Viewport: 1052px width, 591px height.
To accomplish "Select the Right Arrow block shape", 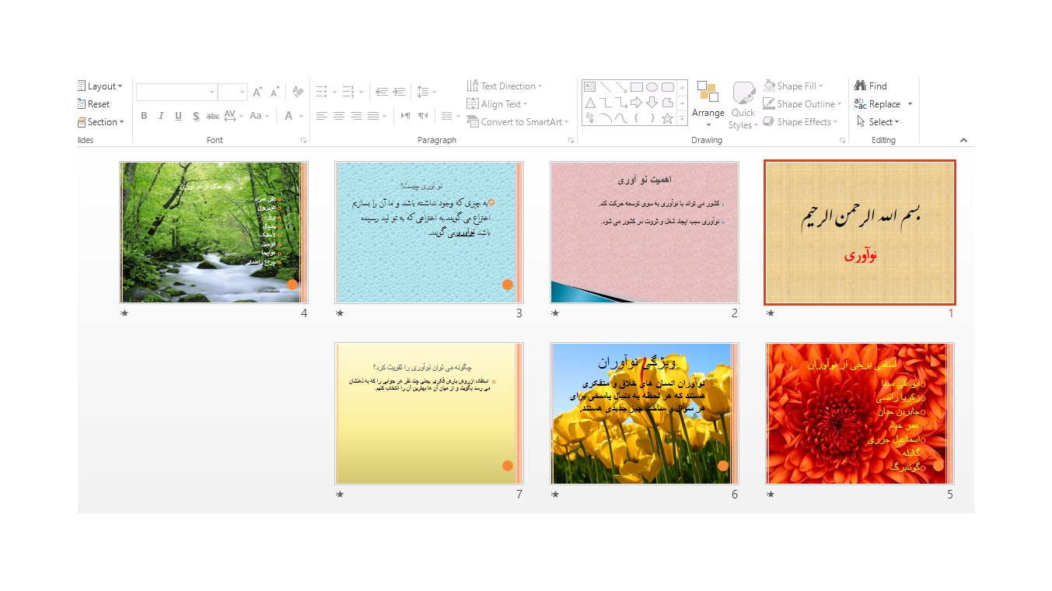I will tap(636, 103).
